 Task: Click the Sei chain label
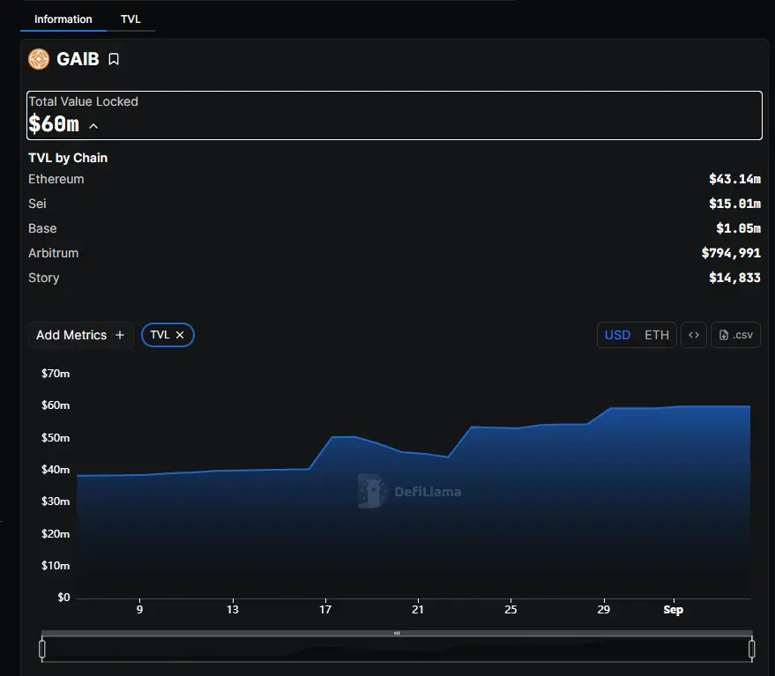37,204
